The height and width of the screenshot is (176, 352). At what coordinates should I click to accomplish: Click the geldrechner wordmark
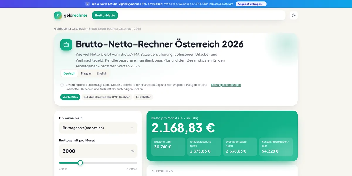(75, 15)
